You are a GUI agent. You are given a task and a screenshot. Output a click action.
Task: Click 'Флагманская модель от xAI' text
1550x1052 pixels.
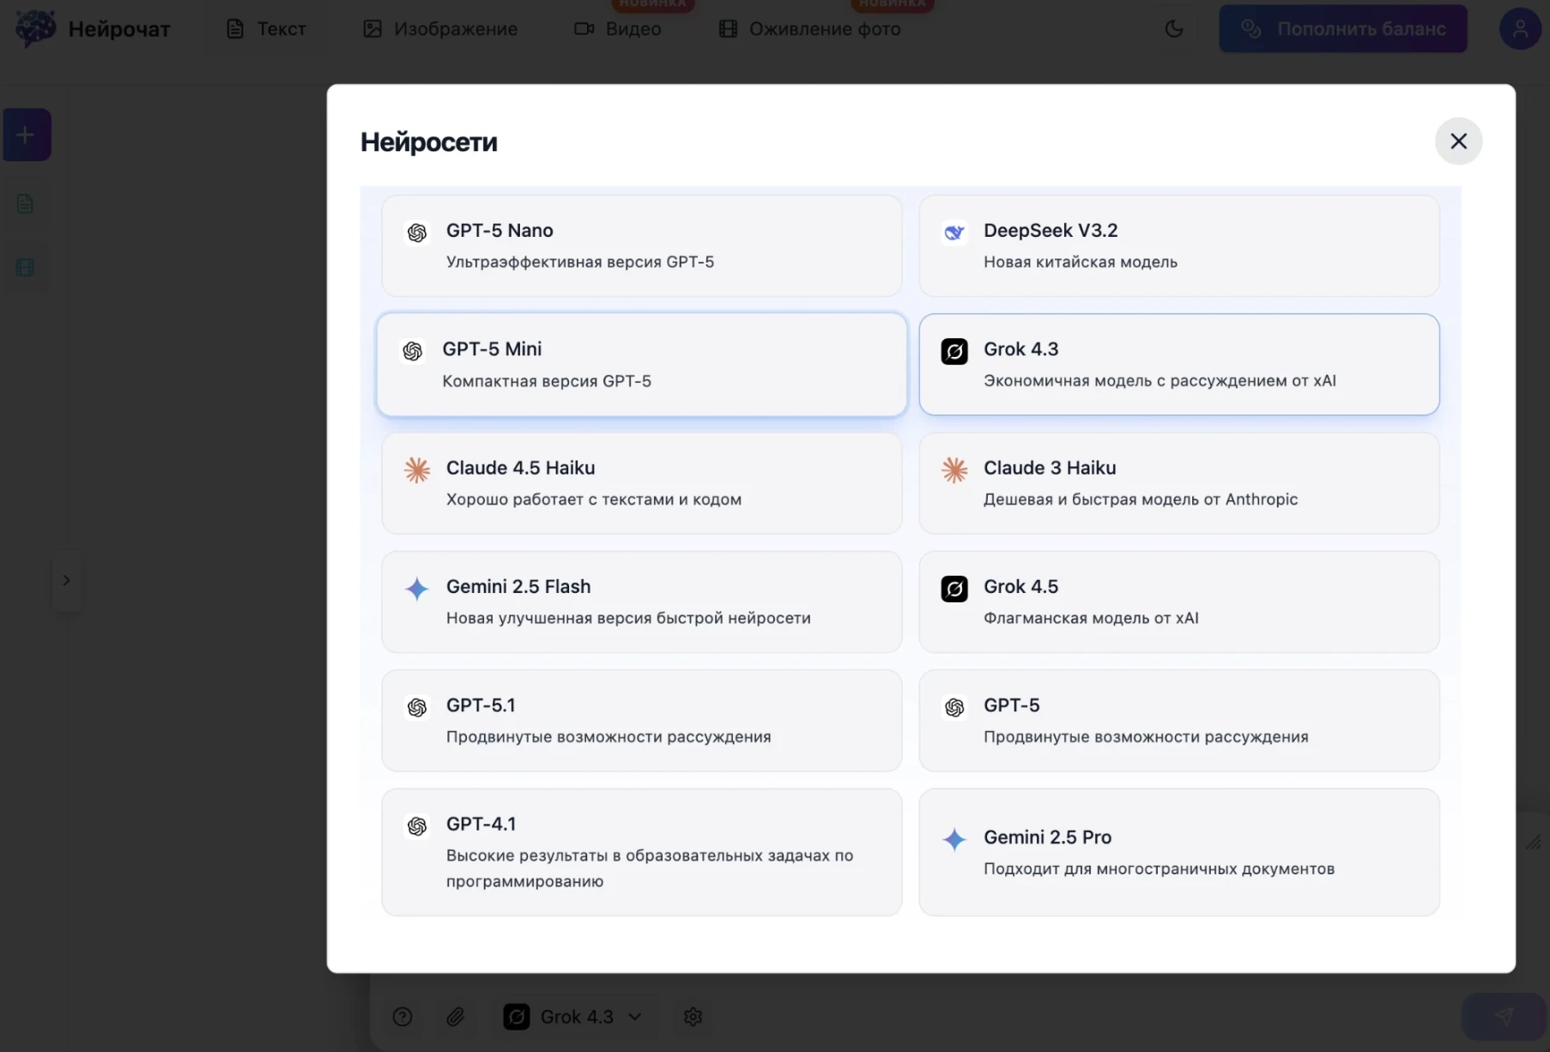[x=1091, y=618]
